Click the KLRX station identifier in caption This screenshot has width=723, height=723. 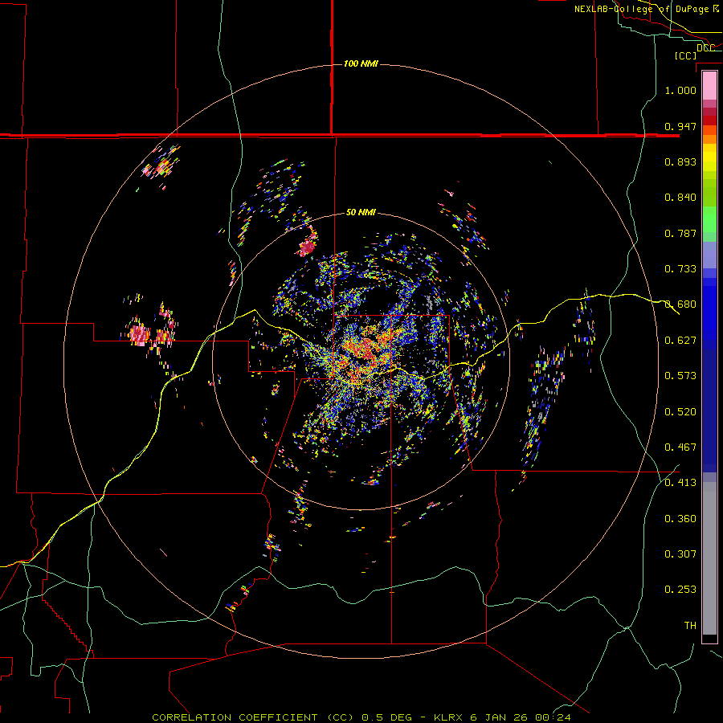click(x=450, y=717)
